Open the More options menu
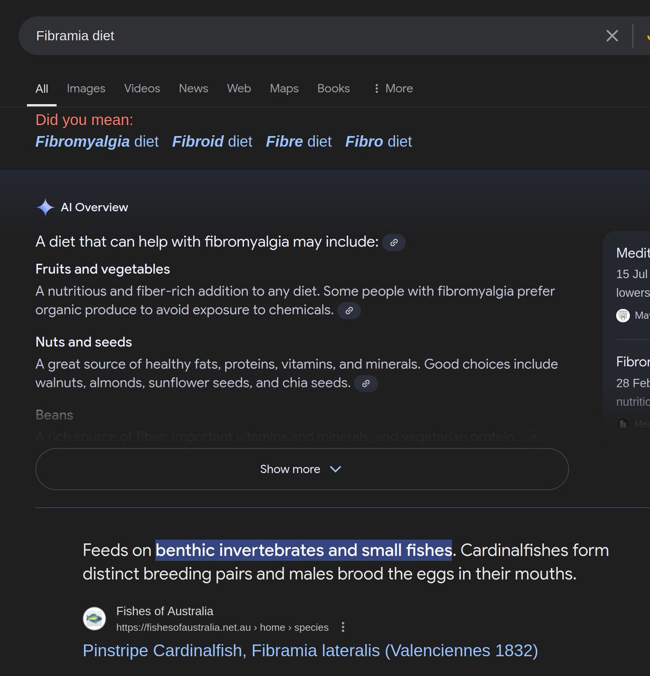The width and height of the screenshot is (650, 676). click(x=393, y=88)
